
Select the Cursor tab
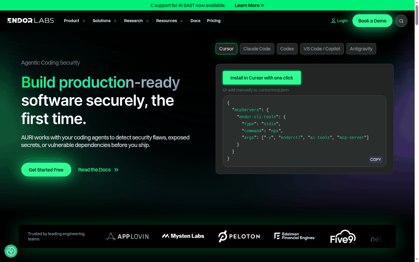pyautogui.click(x=226, y=49)
